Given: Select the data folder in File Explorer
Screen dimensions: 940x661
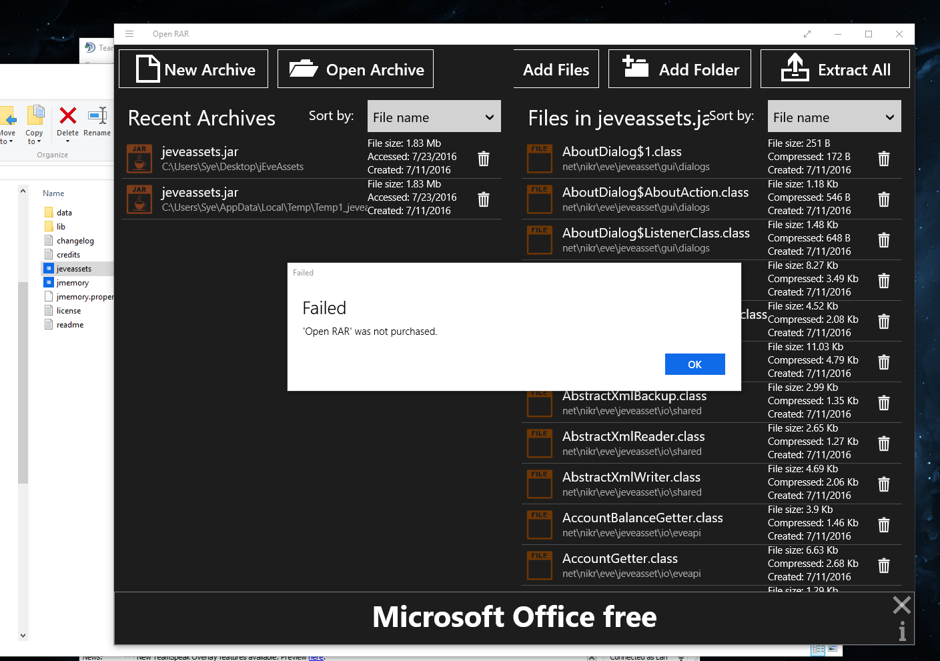Looking at the screenshot, I should pos(64,213).
